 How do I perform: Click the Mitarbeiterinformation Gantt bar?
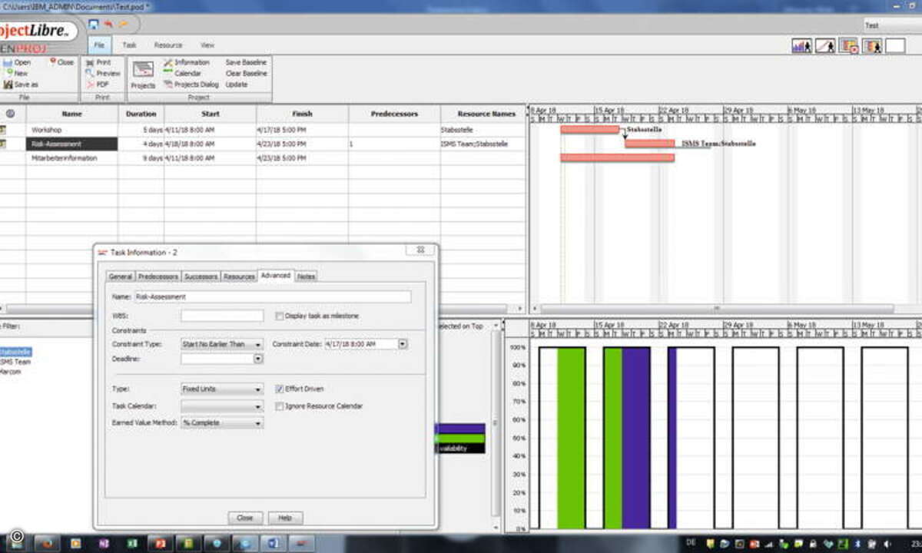tap(618, 157)
